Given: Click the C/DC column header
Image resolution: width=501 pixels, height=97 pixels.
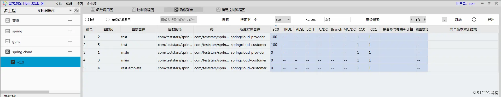Looking at the screenshot, I should pyautogui.click(x=323, y=29).
